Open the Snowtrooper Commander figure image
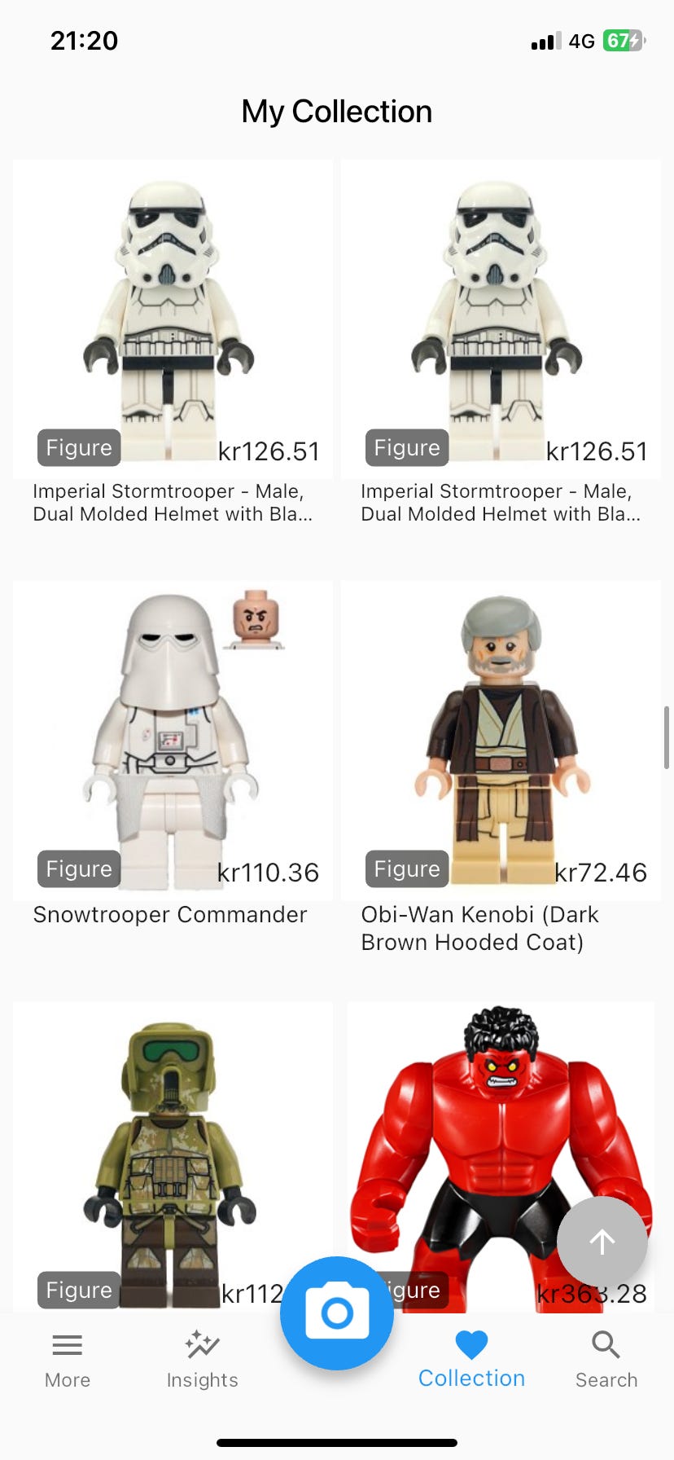 pos(173,741)
